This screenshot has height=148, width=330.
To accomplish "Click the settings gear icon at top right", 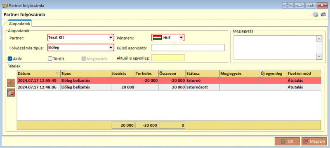I will 315,14.
